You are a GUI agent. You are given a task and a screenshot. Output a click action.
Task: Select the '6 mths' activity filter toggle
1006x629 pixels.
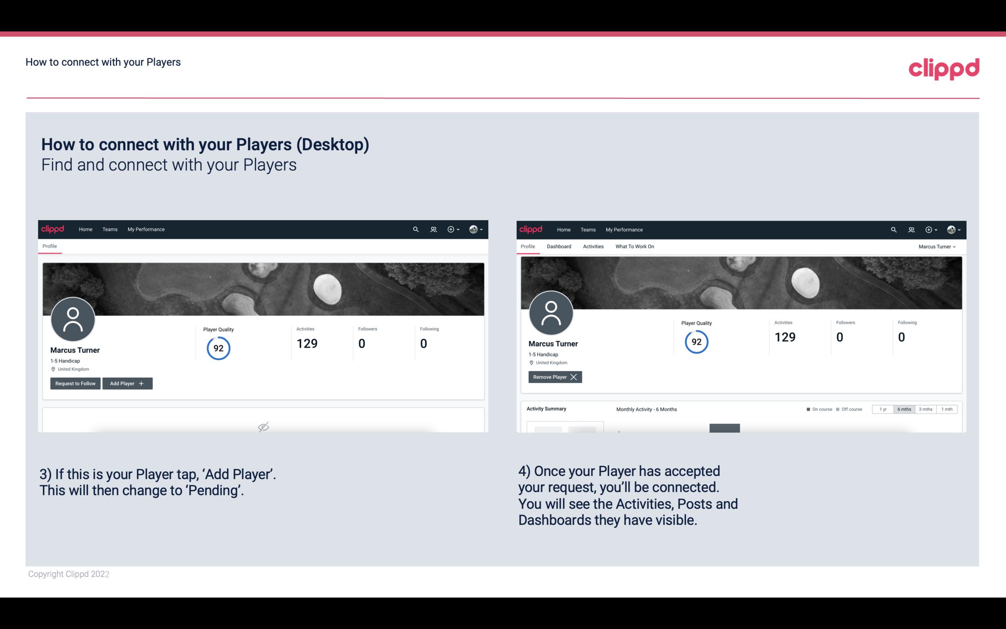[x=903, y=409]
